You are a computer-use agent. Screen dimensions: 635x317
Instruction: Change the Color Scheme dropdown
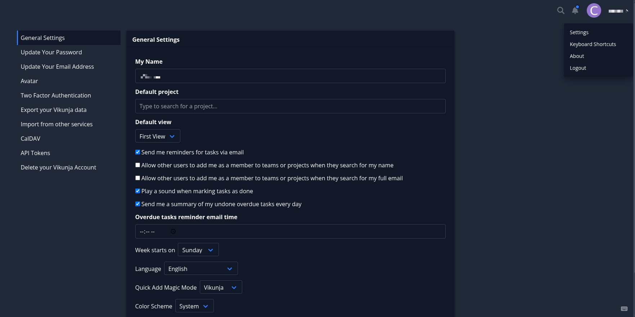point(194,306)
